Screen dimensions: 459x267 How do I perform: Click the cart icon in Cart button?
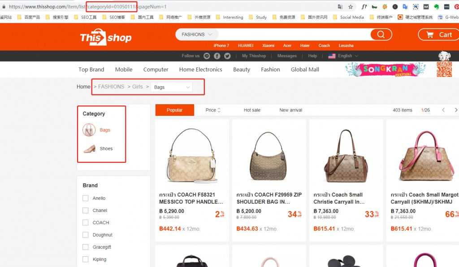coord(430,35)
